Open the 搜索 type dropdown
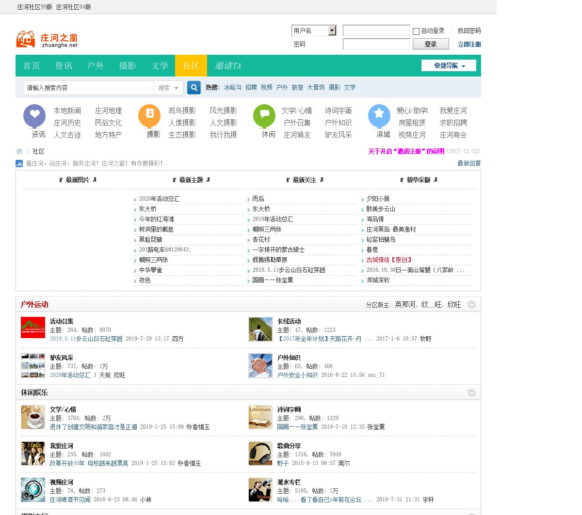The height and width of the screenshot is (515, 582). [x=168, y=88]
